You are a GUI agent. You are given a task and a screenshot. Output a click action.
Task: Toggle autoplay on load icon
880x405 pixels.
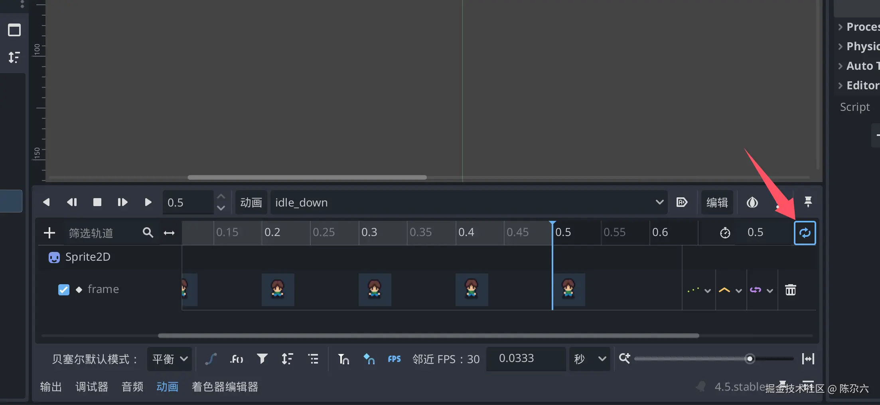pyautogui.click(x=682, y=202)
